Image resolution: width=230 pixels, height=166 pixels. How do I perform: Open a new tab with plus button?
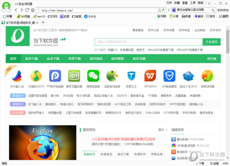pos(43,22)
